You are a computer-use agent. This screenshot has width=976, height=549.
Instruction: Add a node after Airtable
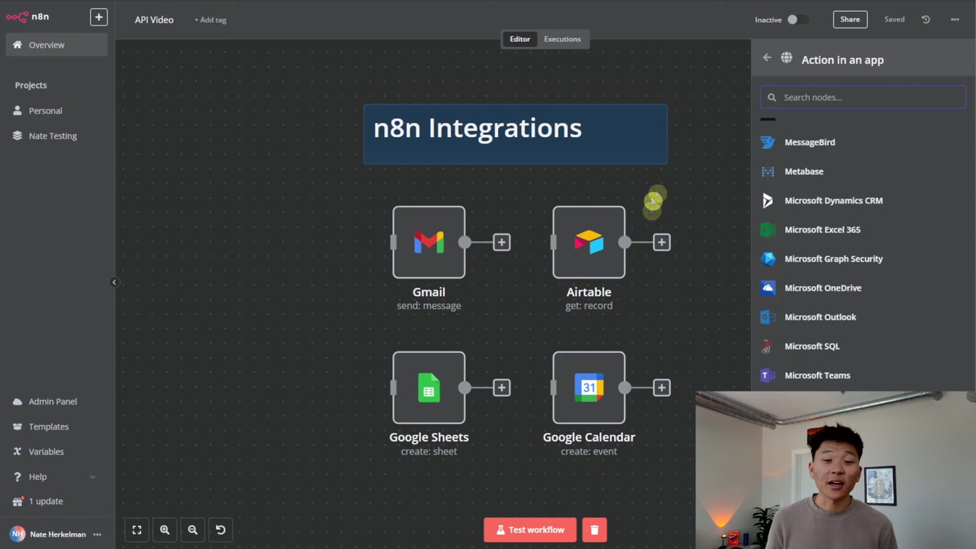[x=662, y=243]
